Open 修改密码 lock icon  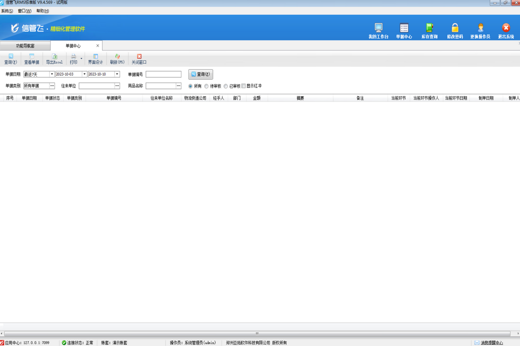point(455,30)
